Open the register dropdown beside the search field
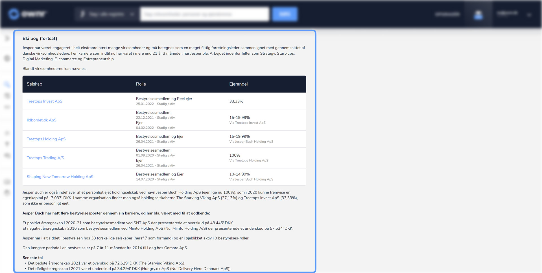The image size is (542, 273). (107, 14)
